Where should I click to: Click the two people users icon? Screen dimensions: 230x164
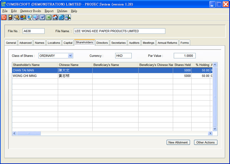coord(23,18)
